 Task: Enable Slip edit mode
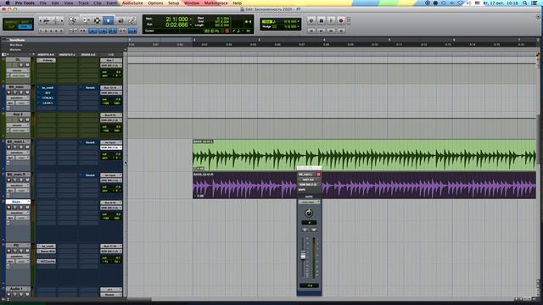coord(10,26)
